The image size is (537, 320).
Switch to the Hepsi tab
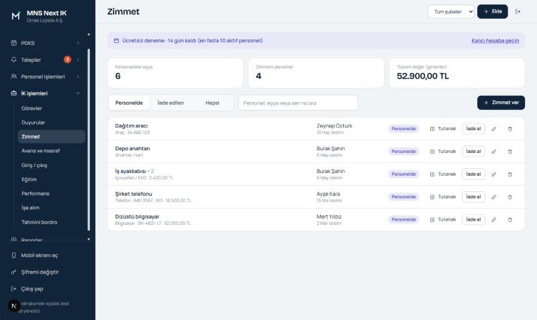(x=212, y=103)
